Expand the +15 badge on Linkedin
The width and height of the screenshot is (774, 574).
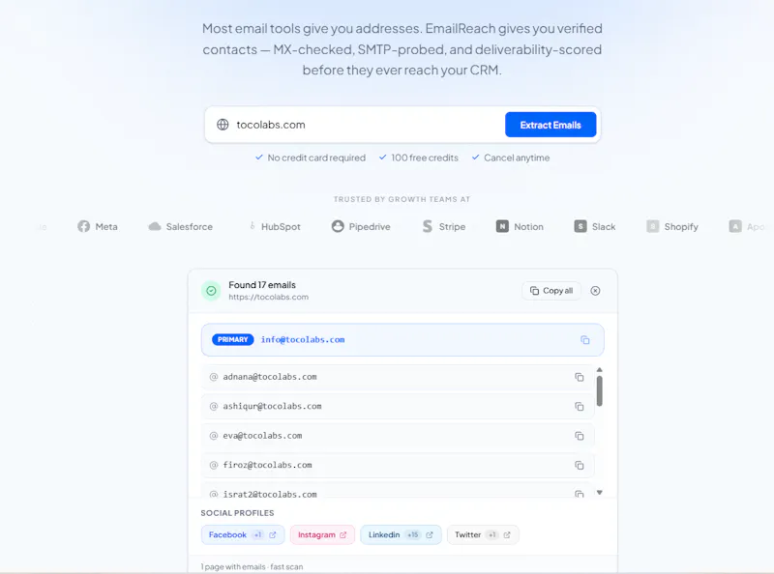tap(413, 535)
